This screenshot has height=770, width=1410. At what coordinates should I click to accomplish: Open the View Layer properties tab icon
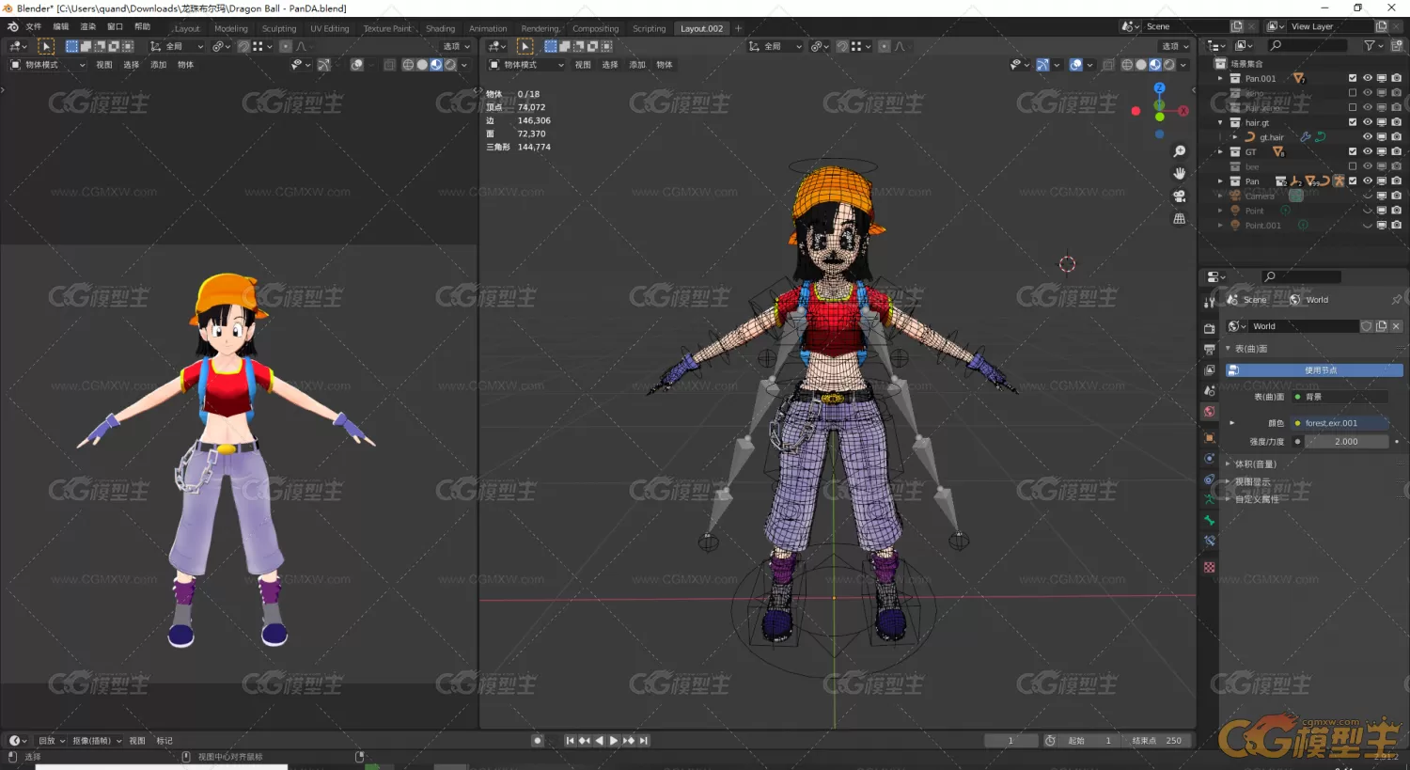[1210, 369]
